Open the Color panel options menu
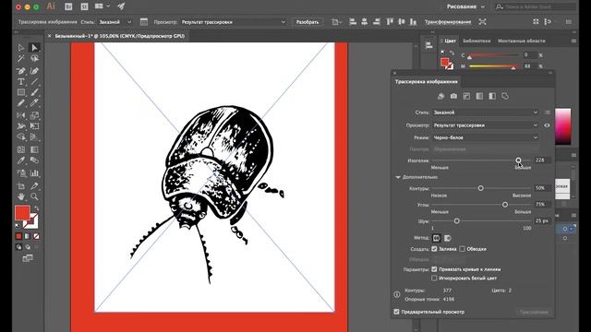Viewport: 591px width, 332px height. pos(573,41)
